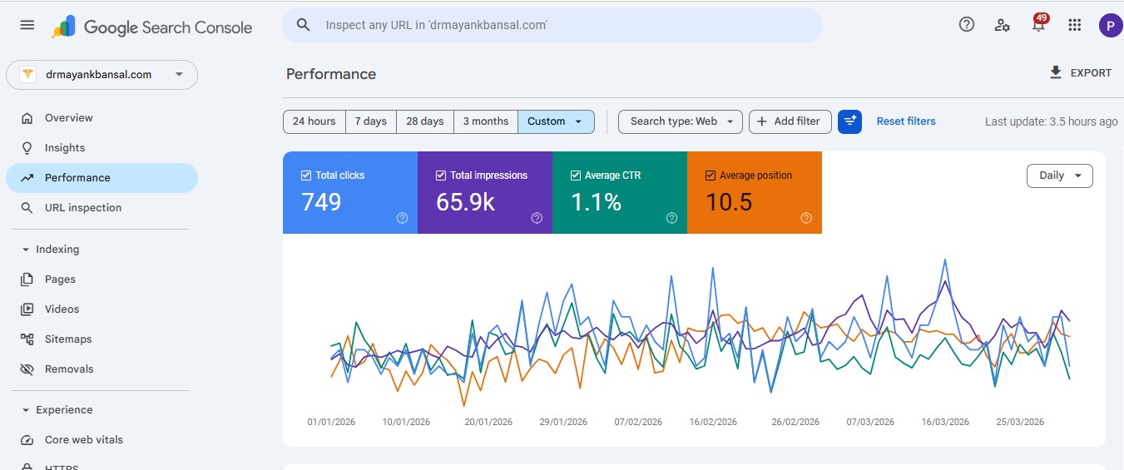Image resolution: width=1124 pixels, height=470 pixels.
Task: Click the Insights lightbulb icon
Action: (27, 148)
